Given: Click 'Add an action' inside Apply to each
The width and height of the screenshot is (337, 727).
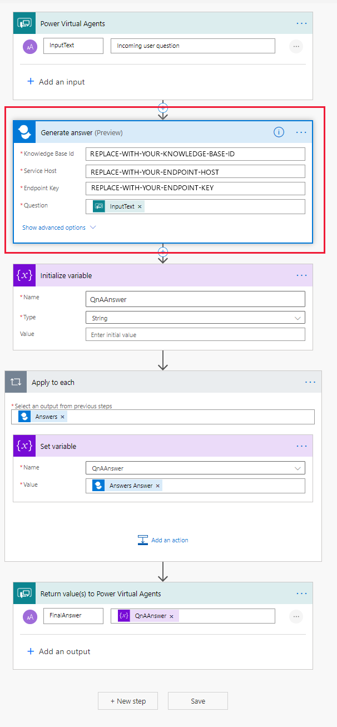Looking at the screenshot, I should (163, 540).
